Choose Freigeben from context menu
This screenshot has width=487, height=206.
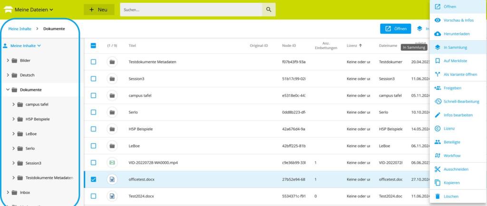[x=458, y=88]
